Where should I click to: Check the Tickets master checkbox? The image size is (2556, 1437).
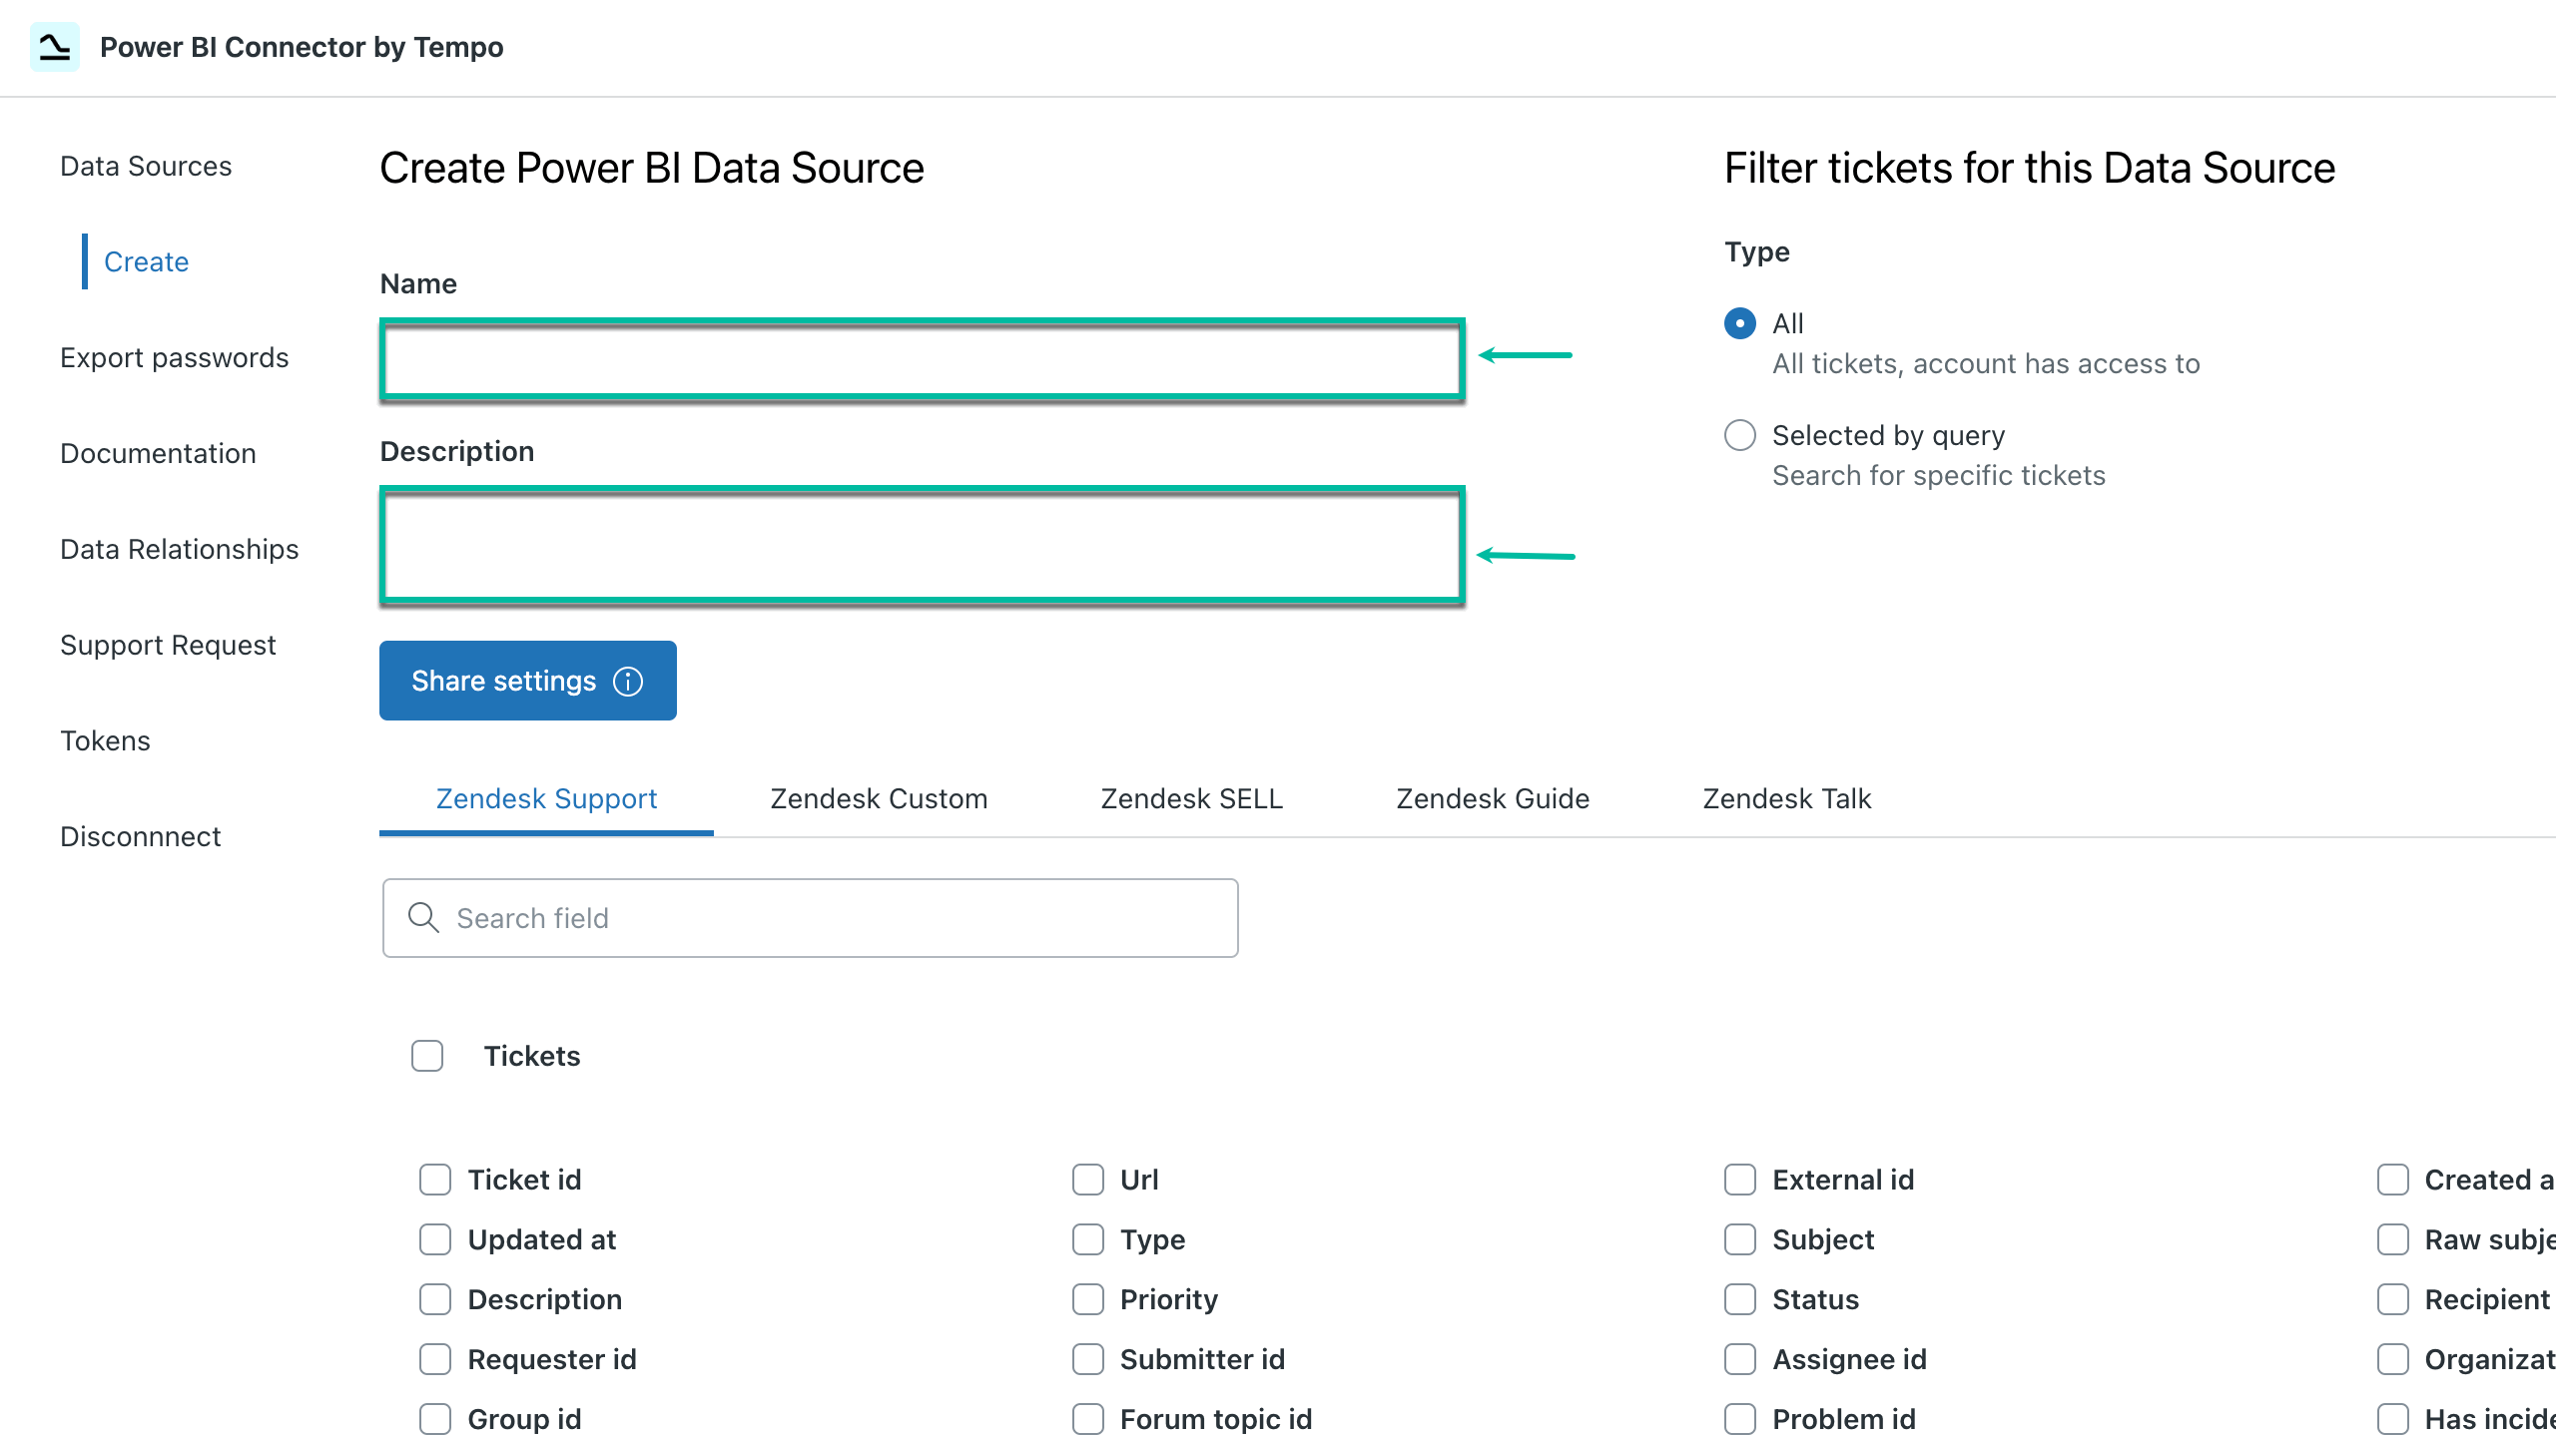coord(427,1055)
